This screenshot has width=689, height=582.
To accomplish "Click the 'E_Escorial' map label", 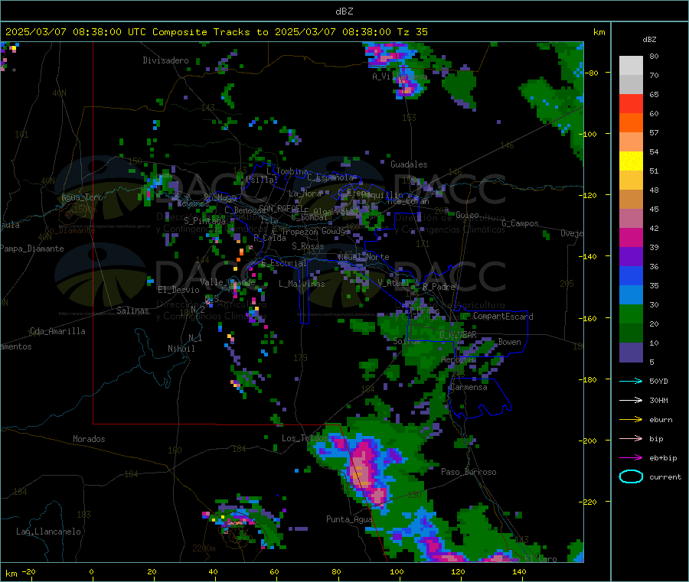I will [284, 263].
